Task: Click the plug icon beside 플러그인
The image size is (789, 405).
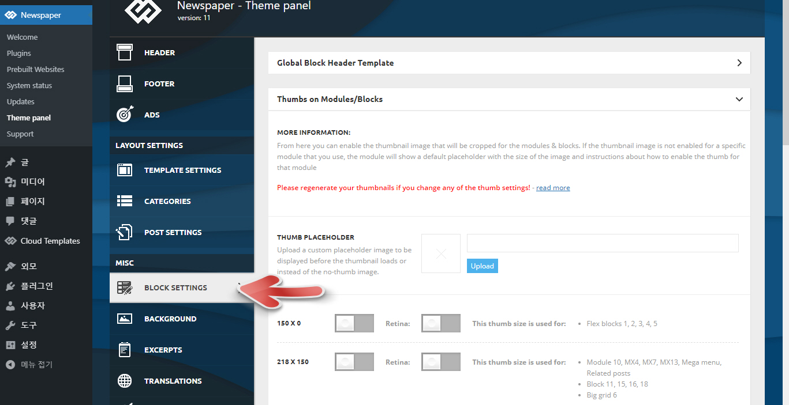Action: click(x=10, y=286)
